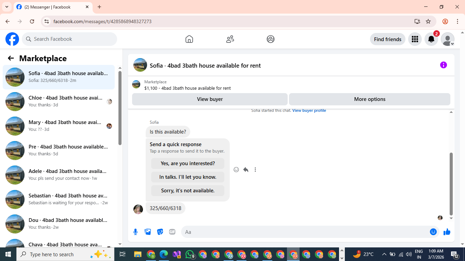Image resolution: width=465 pixels, height=261 pixels.
Task: Click the 'Is this available?' message
Action: (x=168, y=132)
